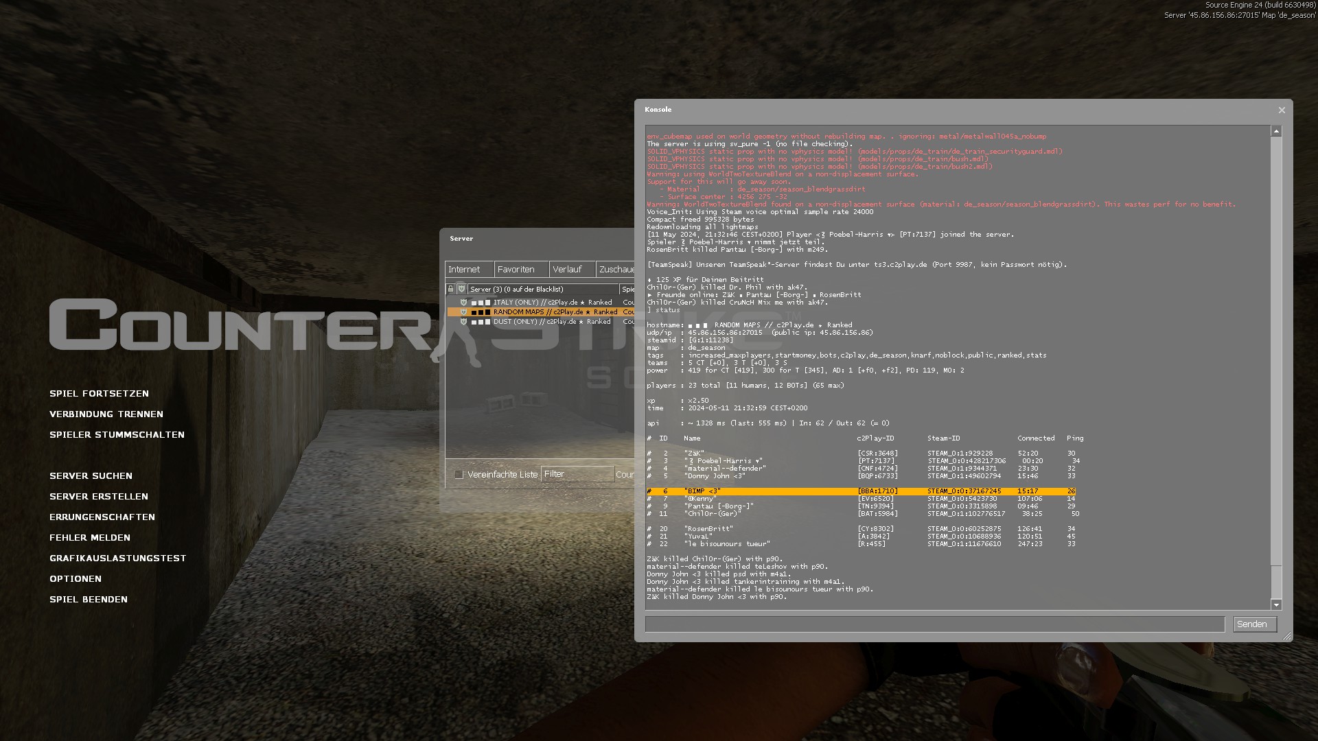Image resolution: width=1318 pixels, height=741 pixels.
Task: Grab the Konsole window resize grip
Action: [1287, 637]
